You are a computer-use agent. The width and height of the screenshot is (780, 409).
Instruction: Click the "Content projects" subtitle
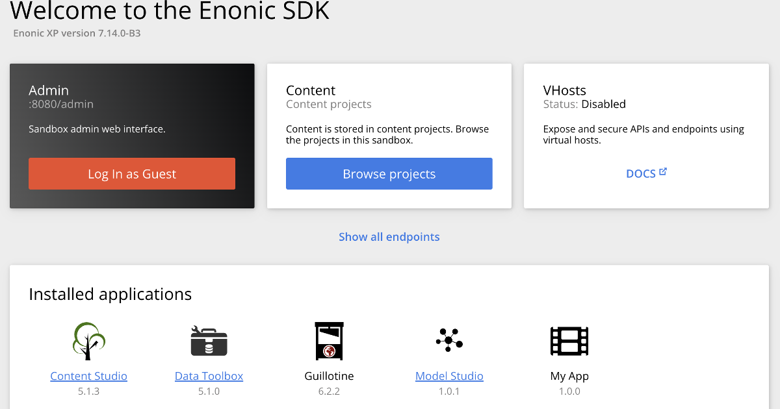point(329,104)
